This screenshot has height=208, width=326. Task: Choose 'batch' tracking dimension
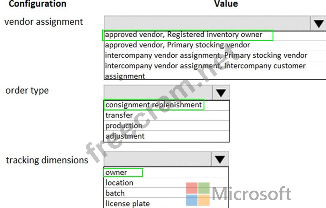pos(115,193)
